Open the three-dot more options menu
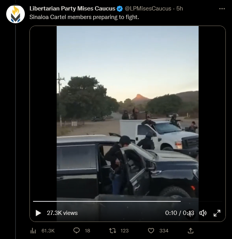 [x=222, y=9]
